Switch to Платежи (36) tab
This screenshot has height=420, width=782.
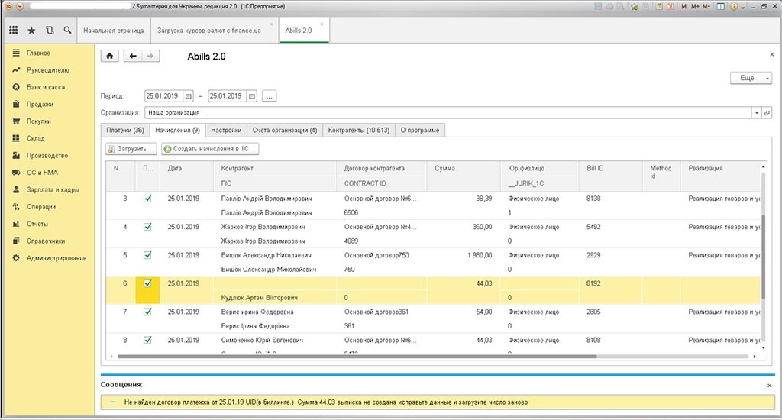[124, 130]
